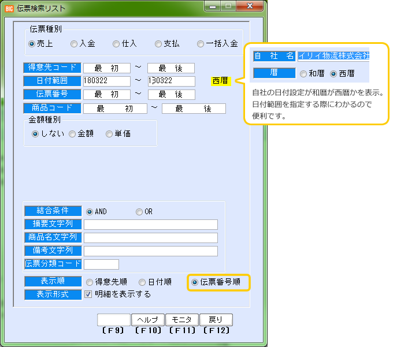Click the 伝票番号 label
Viewport: 393px width, 347px height.
point(52,94)
